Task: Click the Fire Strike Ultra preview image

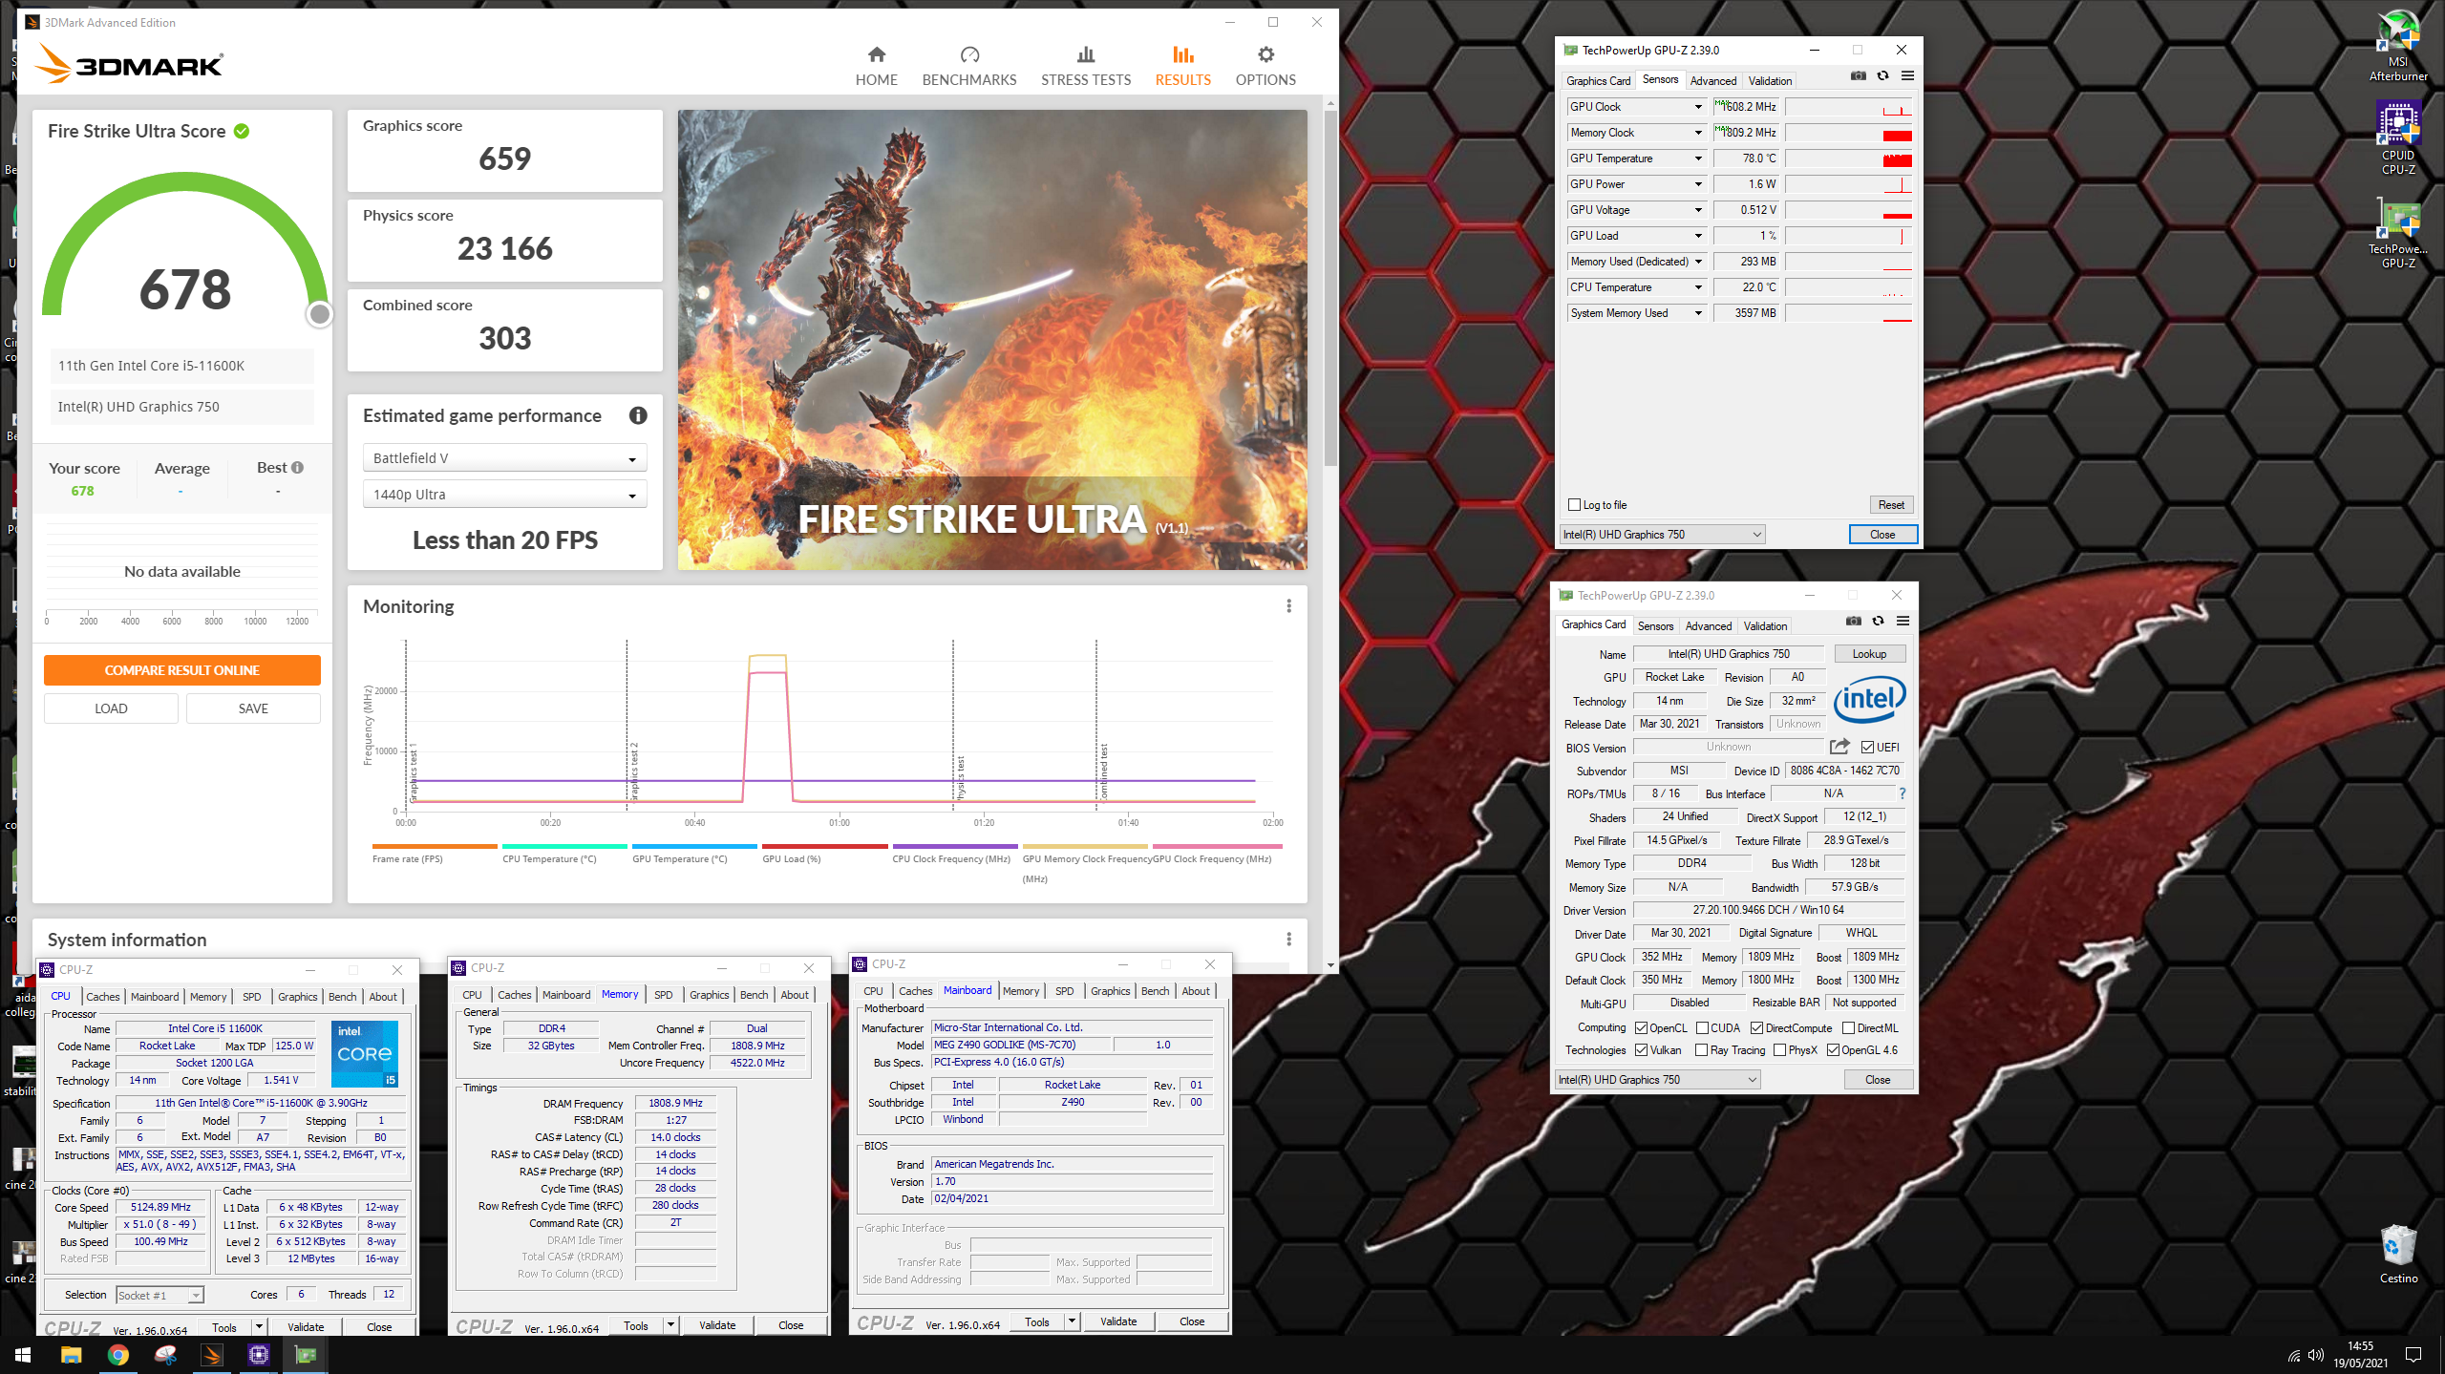Action: pyautogui.click(x=992, y=340)
